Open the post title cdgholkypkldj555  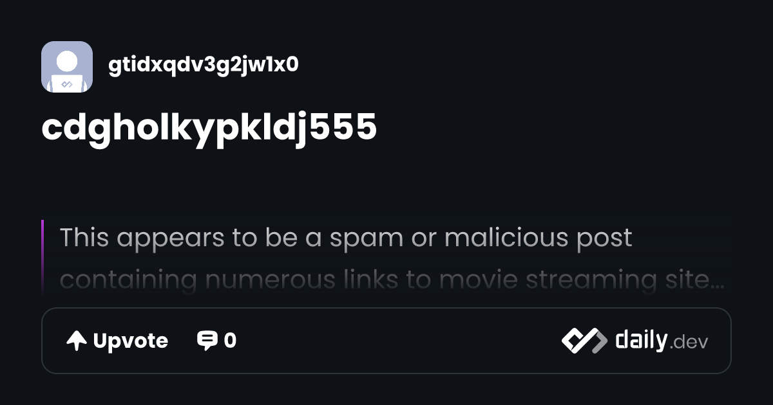tap(209, 128)
